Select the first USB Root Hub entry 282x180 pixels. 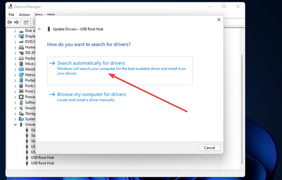pos(42,157)
